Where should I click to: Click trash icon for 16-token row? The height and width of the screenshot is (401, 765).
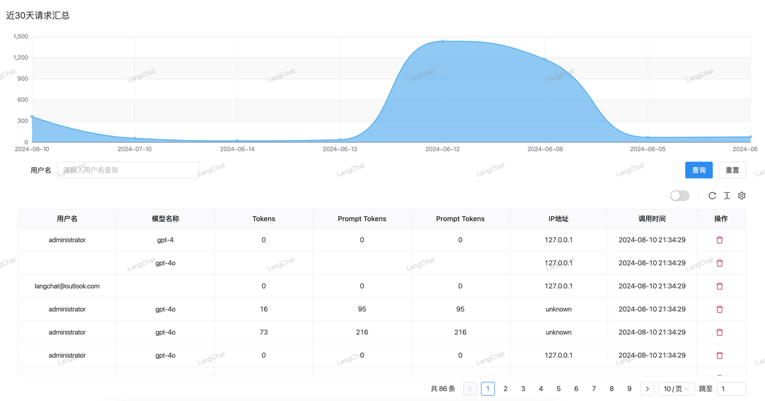719,310
